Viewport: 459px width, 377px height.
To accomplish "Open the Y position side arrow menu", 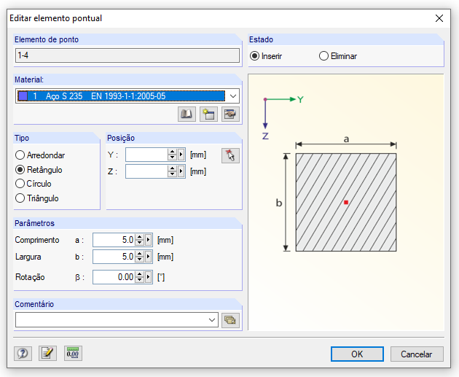I will point(181,155).
